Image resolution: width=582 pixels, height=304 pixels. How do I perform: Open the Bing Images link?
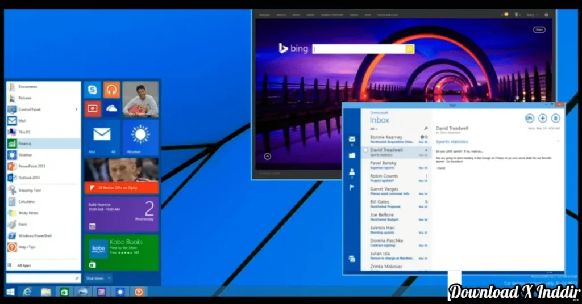[x=265, y=15]
